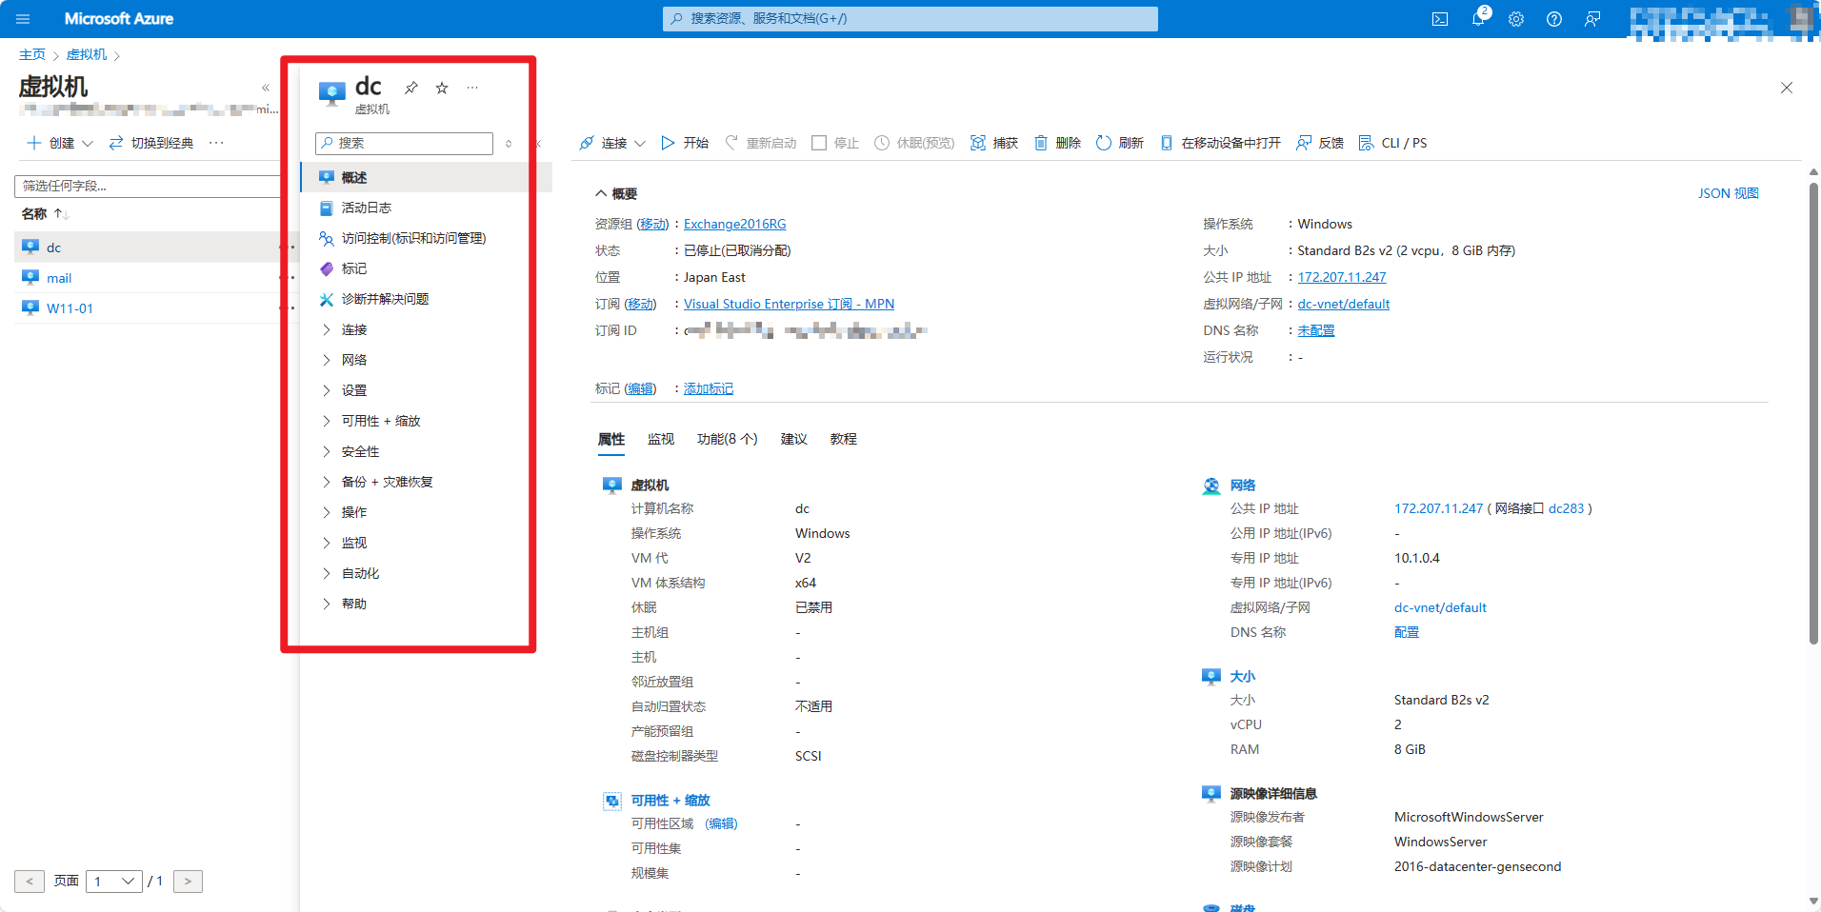Open the Azure hamburger portal menu
The height and width of the screenshot is (912, 1821).
23,19
